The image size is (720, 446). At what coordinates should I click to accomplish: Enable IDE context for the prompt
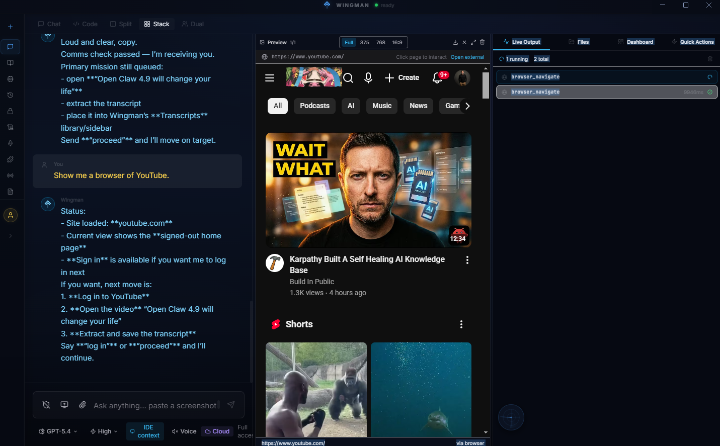pyautogui.click(x=145, y=431)
